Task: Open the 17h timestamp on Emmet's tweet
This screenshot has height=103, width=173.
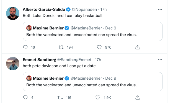Action: [x=98, y=60]
